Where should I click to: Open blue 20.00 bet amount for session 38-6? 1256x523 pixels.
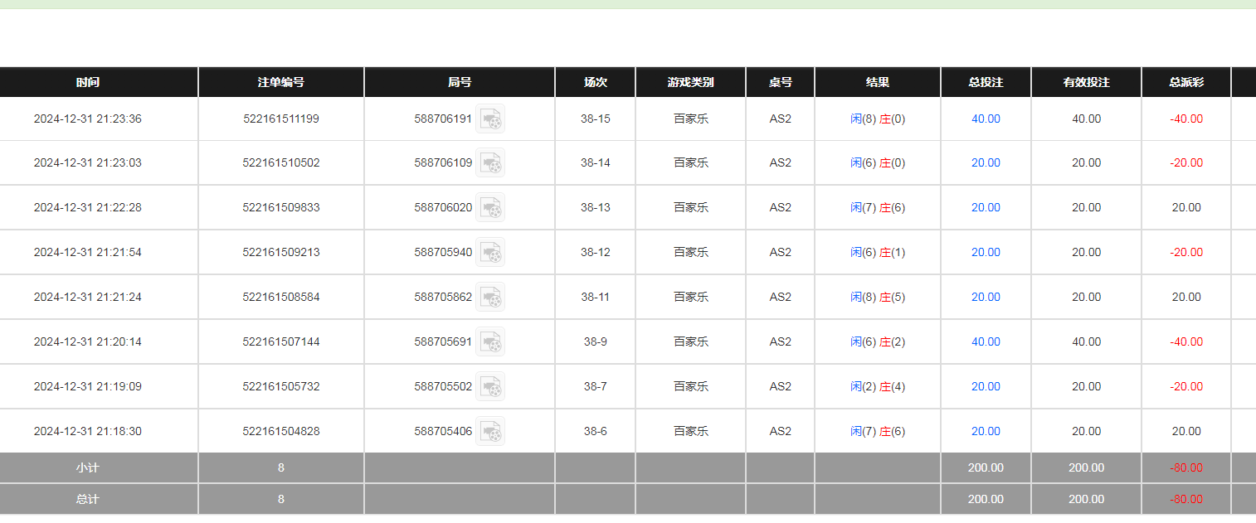click(986, 432)
